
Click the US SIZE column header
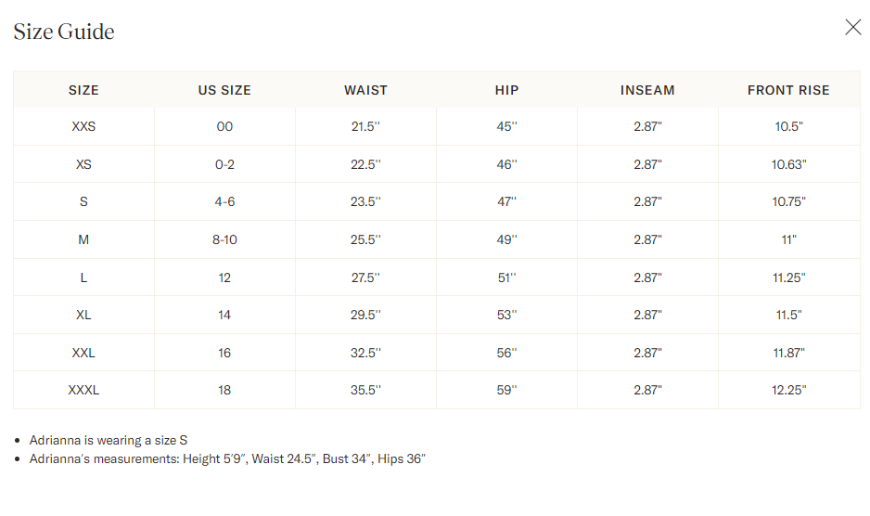pyautogui.click(x=224, y=90)
